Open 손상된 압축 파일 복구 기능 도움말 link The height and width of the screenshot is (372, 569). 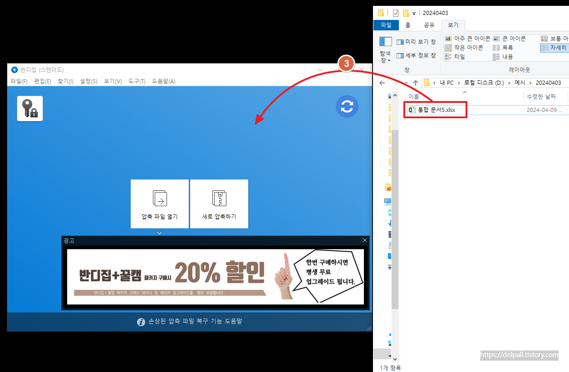click(x=196, y=321)
